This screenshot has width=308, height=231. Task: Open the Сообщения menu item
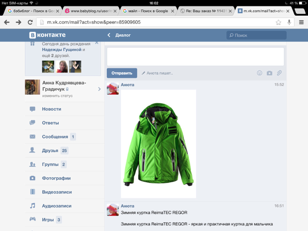pyautogui.click(x=55, y=137)
